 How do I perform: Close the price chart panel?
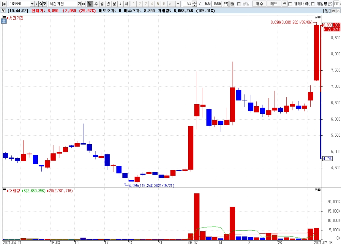point(319,17)
